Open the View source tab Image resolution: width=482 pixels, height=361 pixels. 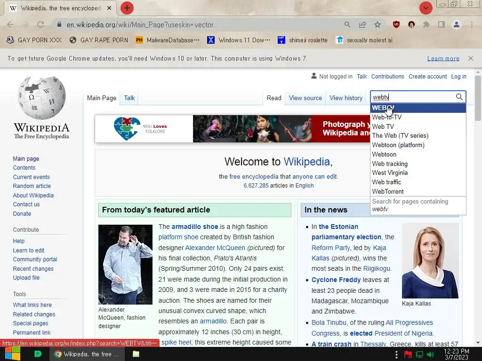click(x=305, y=98)
